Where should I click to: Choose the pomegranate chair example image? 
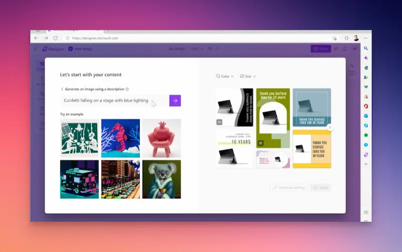click(161, 138)
